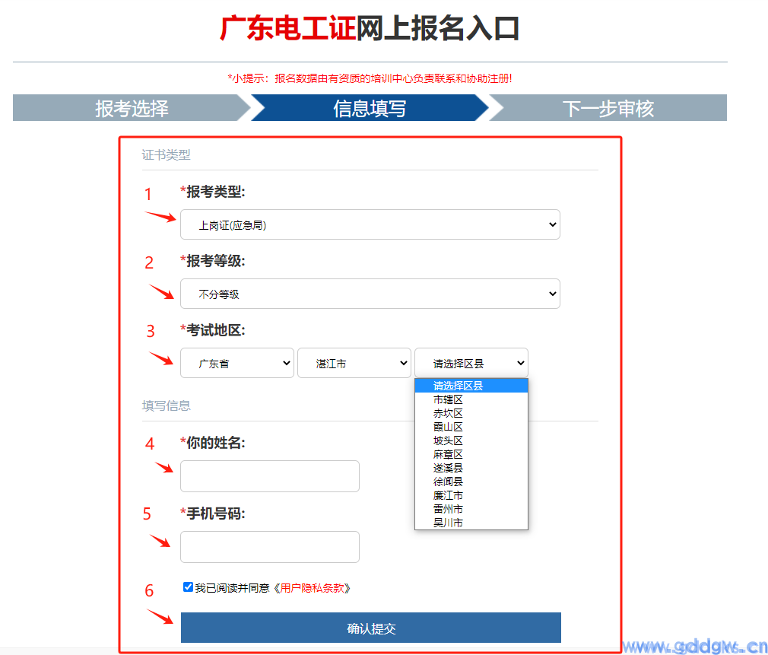Open the 用户隐私条款 privacy terms link
768x655 pixels.
(x=312, y=588)
